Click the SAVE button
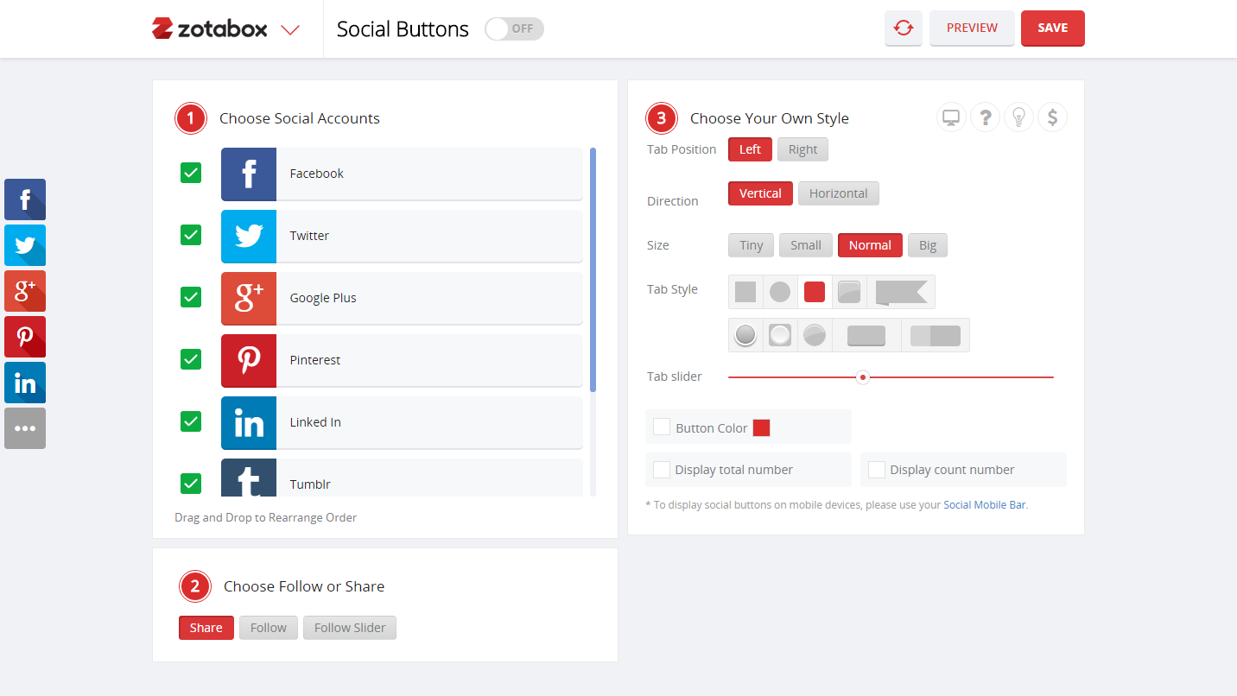This screenshot has width=1237, height=696. pos(1052,28)
